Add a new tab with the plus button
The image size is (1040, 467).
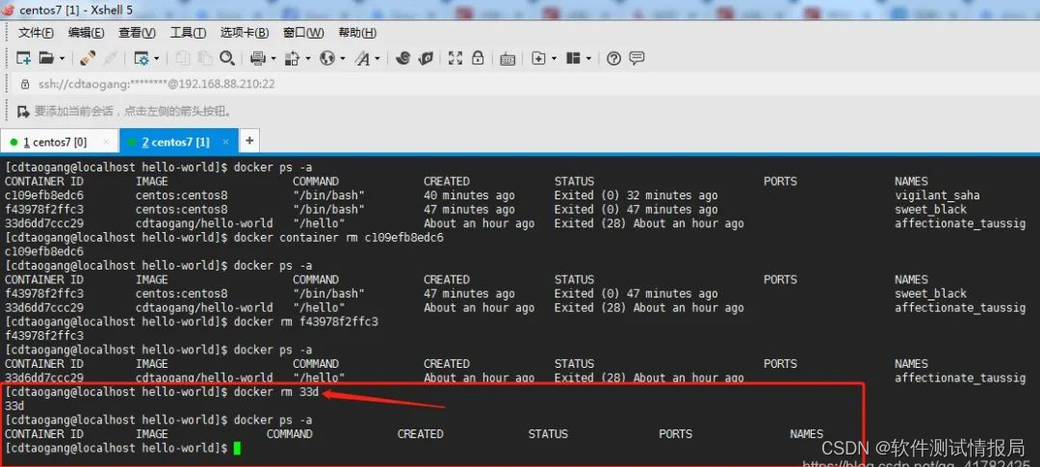coord(249,141)
